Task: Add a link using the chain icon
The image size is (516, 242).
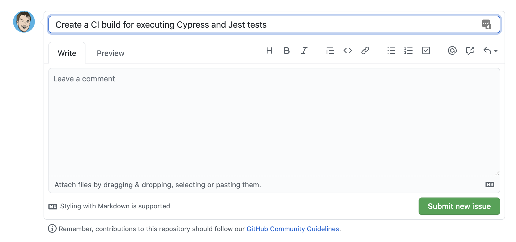Action: point(365,50)
